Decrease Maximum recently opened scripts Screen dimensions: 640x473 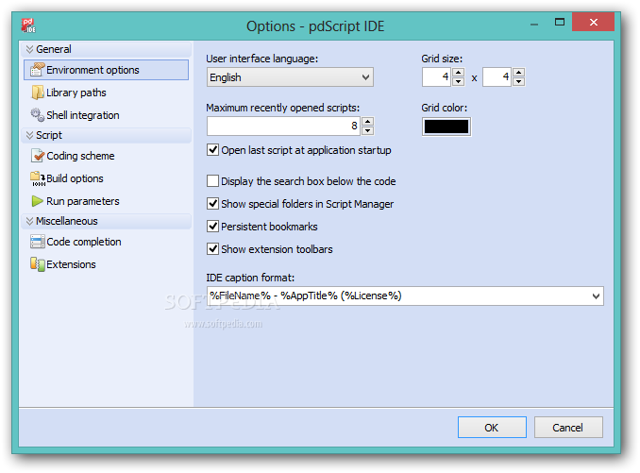coord(368,130)
